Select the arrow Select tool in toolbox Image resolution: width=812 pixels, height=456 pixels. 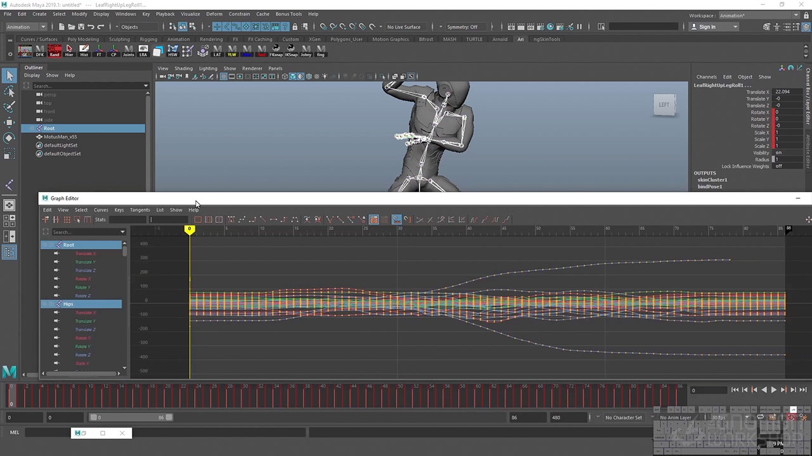point(10,76)
